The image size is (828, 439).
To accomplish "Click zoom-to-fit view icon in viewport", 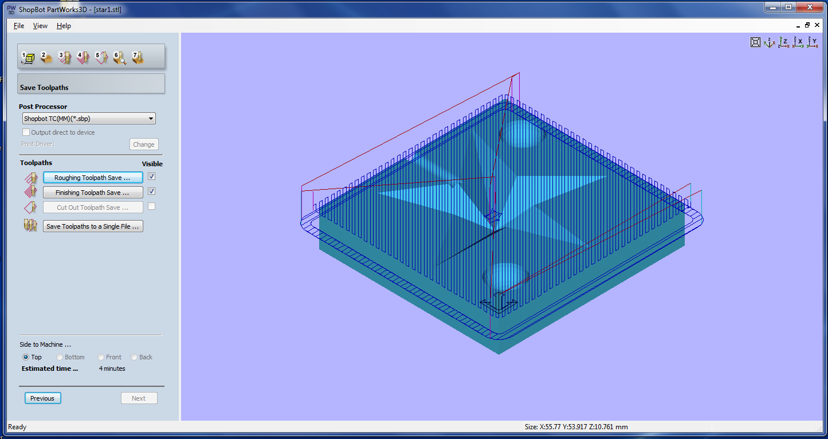I will pyautogui.click(x=756, y=42).
